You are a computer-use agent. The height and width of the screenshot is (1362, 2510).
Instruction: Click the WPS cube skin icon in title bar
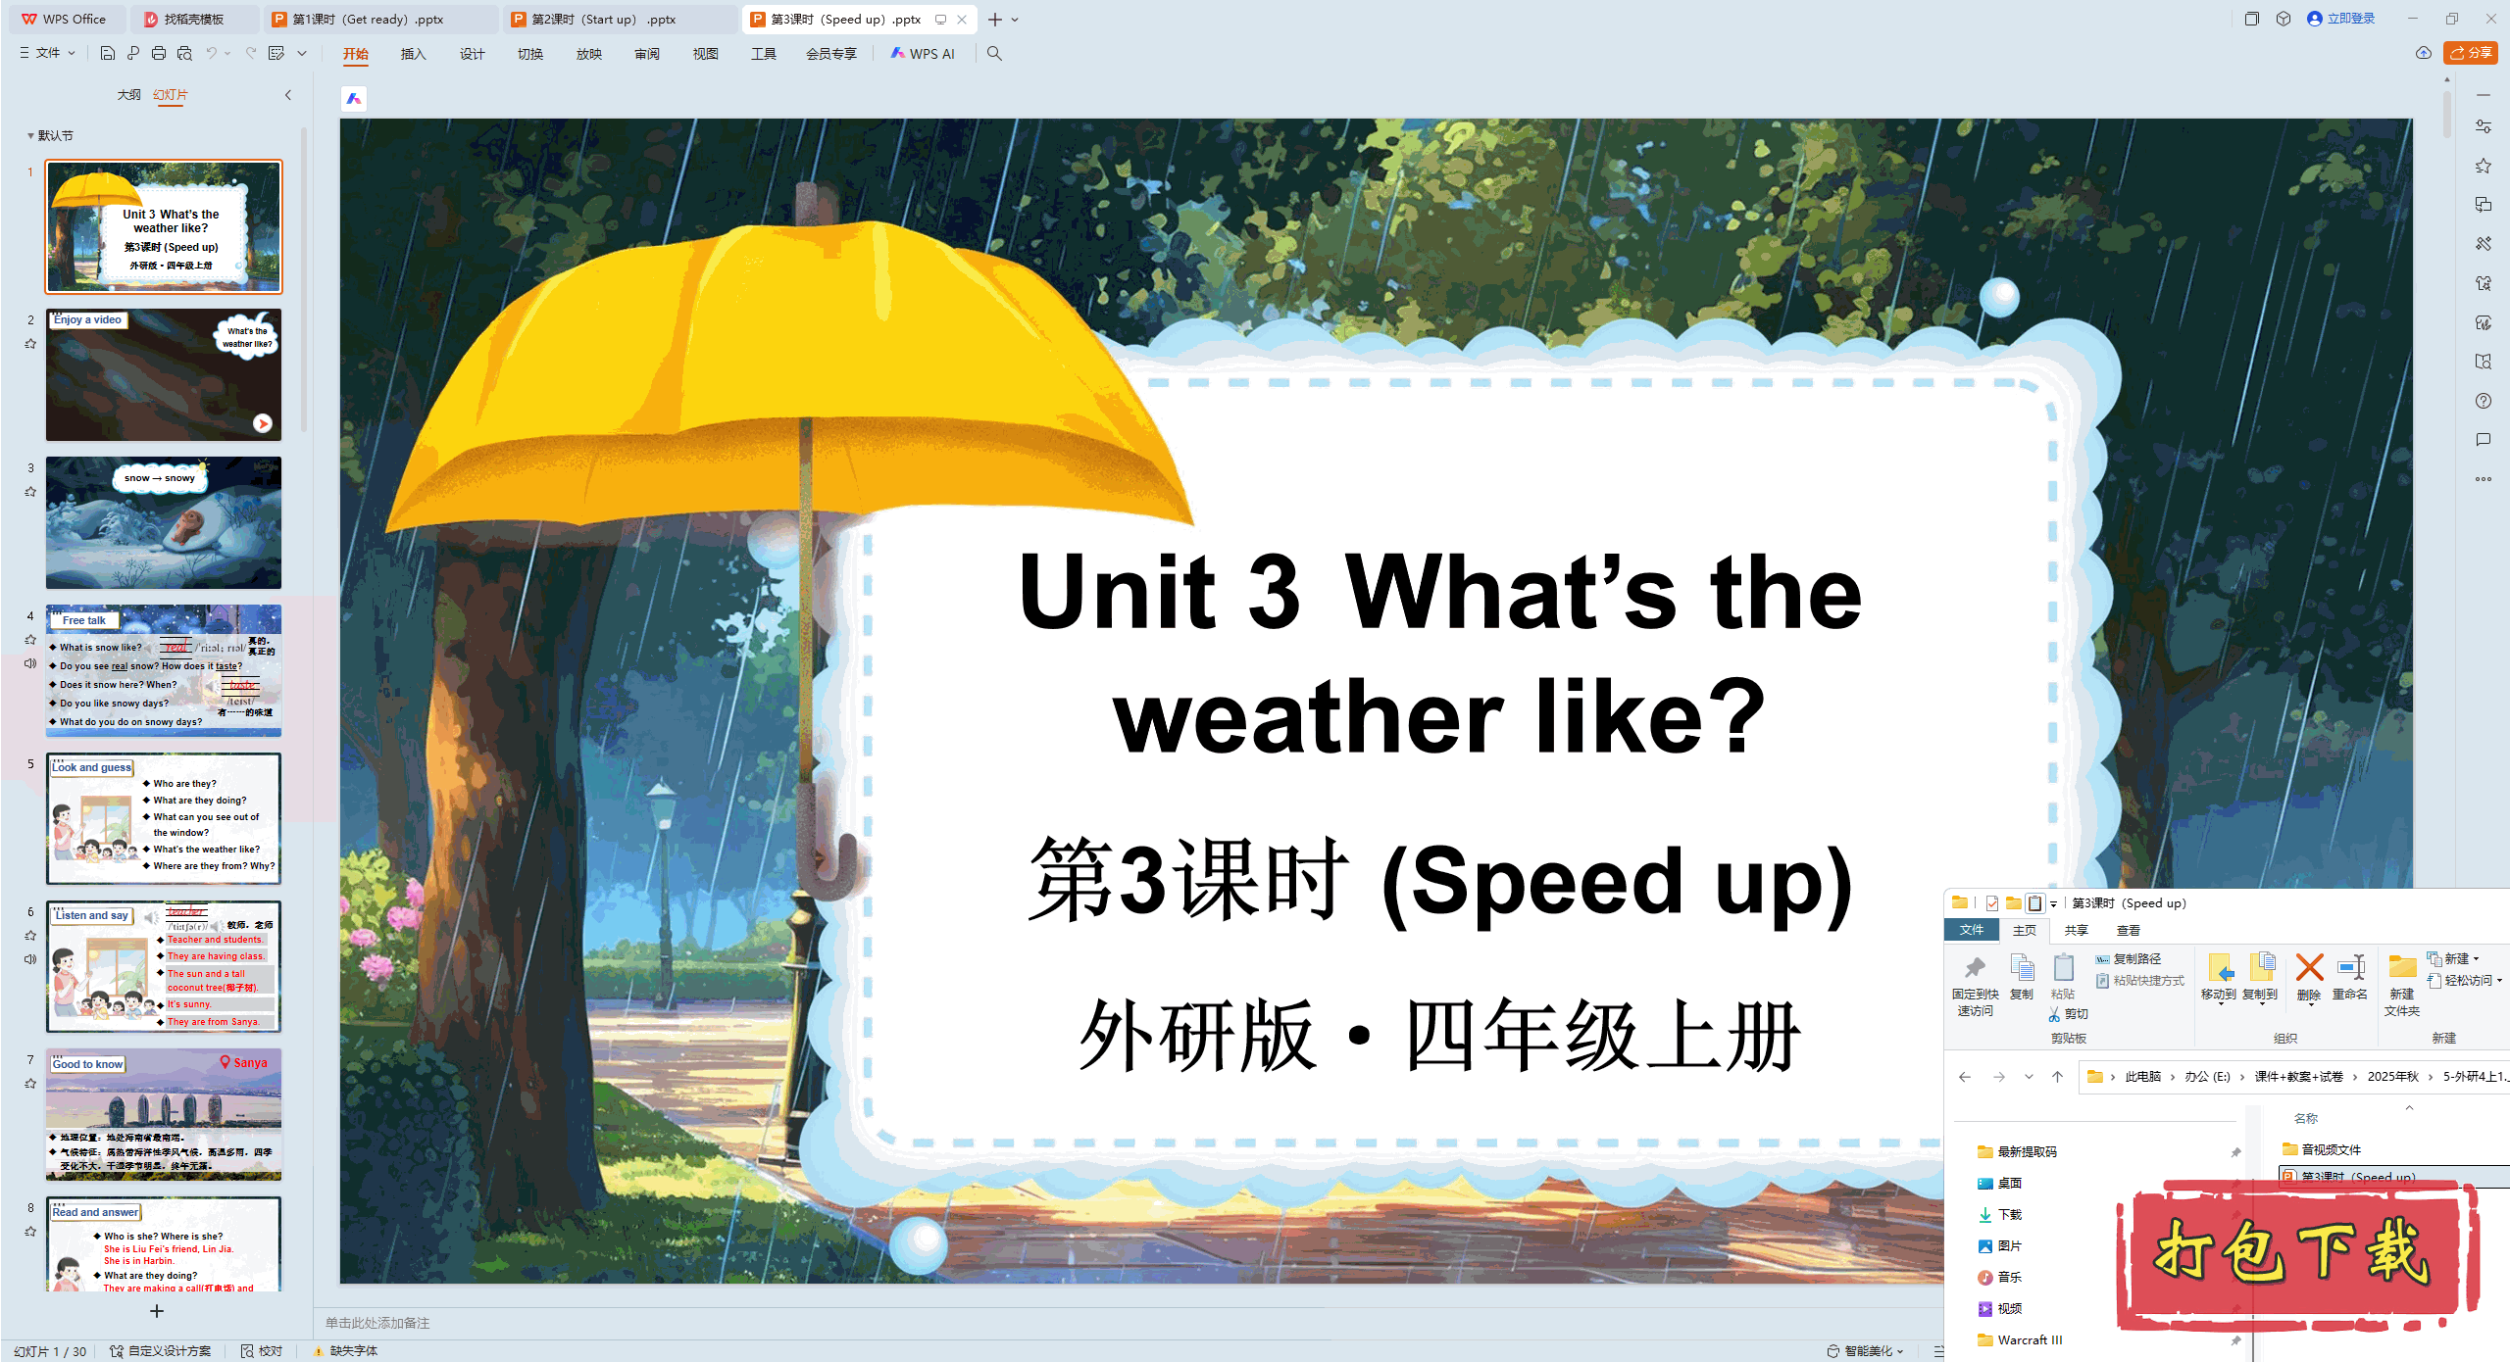click(2284, 19)
